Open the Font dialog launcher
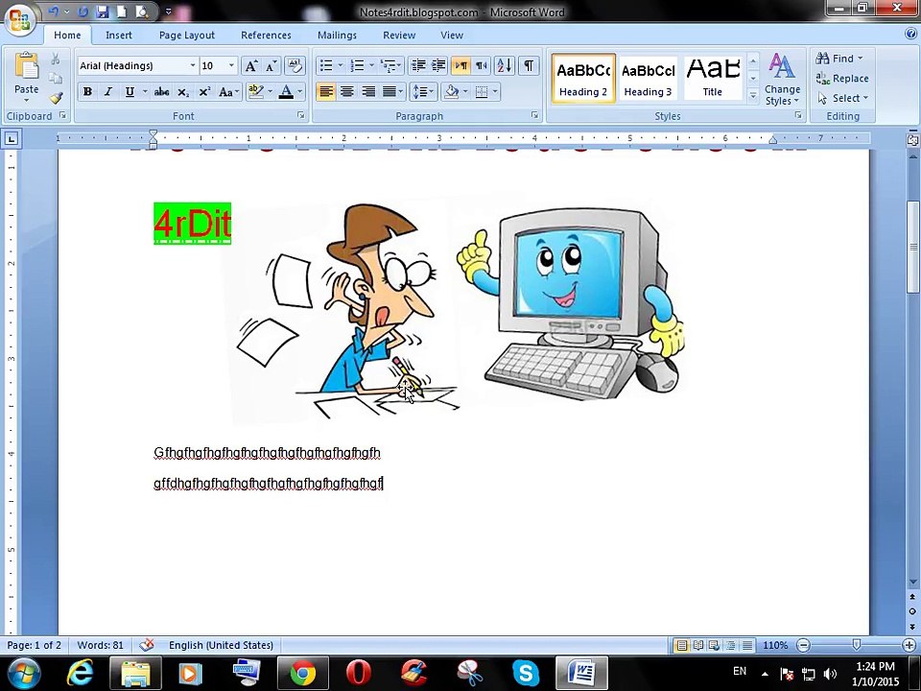This screenshot has height=691, width=921. coord(300,116)
